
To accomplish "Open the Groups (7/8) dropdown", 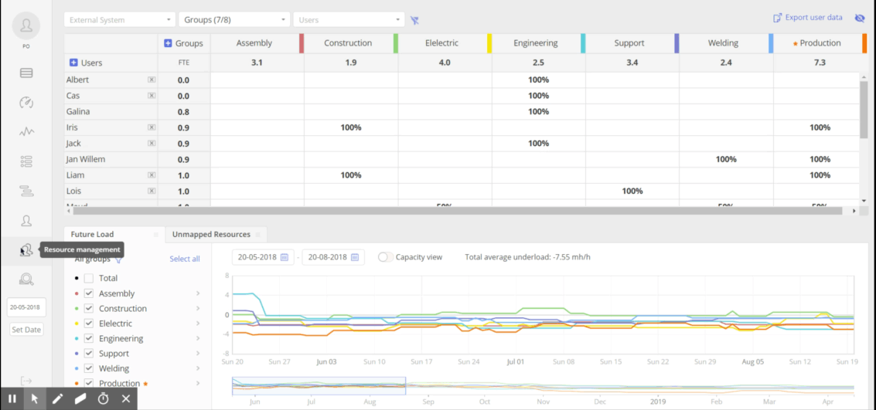I will pyautogui.click(x=233, y=20).
